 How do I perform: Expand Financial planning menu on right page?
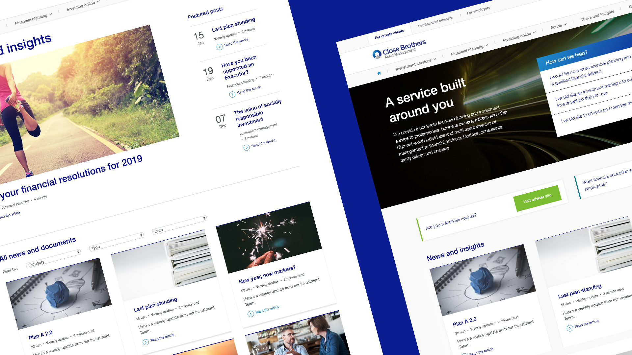click(469, 50)
